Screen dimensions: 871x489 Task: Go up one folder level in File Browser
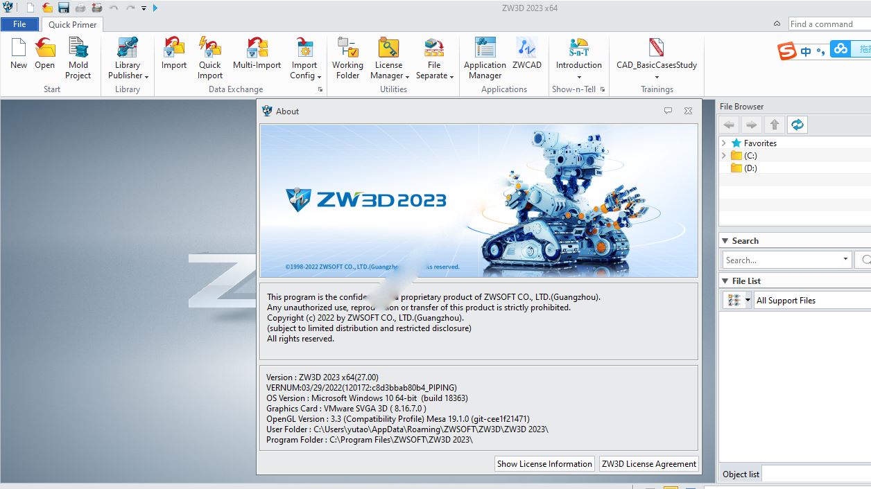(x=775, y=125)
